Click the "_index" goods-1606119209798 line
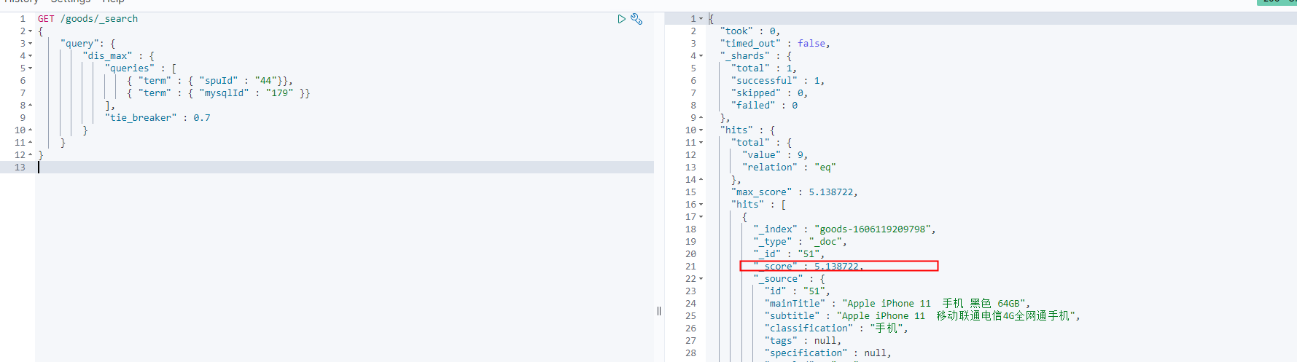Screen dimensions: 1297x362 coord(844,229)
